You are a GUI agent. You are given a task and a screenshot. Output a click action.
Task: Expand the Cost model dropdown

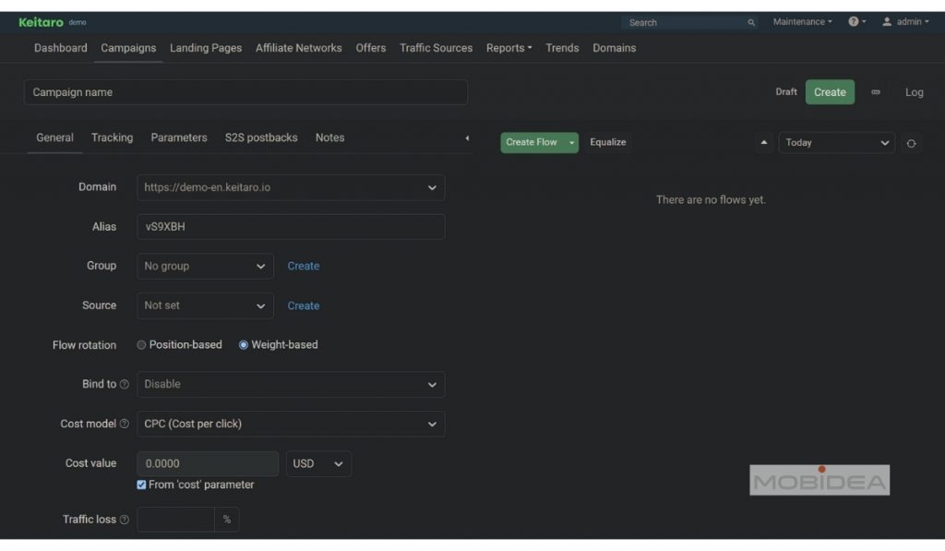pyautogui.click(x=291, y=424)
